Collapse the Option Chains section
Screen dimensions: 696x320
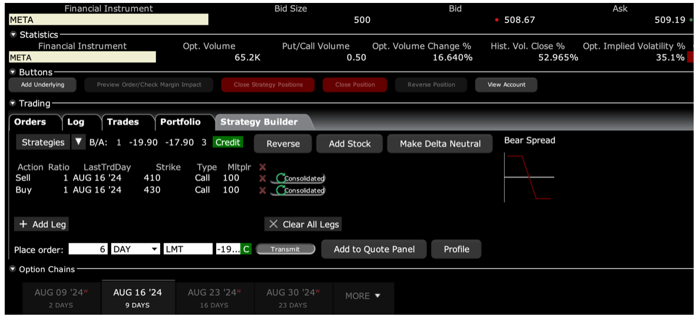pos(13,269)
